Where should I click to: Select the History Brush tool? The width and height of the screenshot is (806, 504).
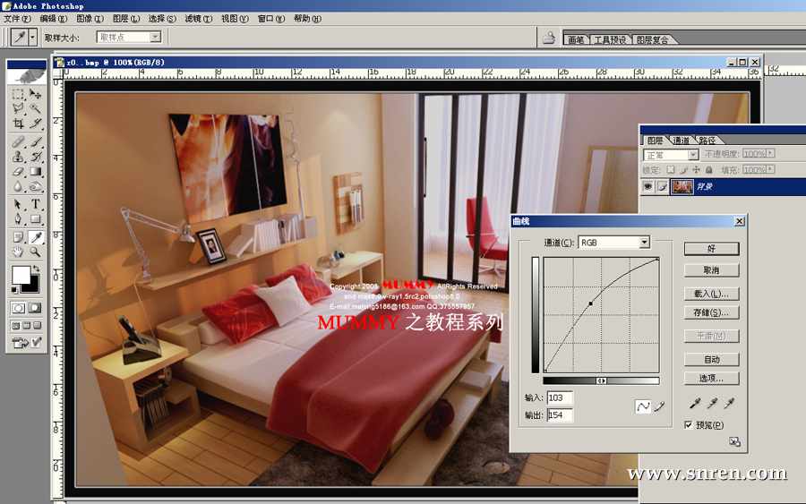pos(35,156)
